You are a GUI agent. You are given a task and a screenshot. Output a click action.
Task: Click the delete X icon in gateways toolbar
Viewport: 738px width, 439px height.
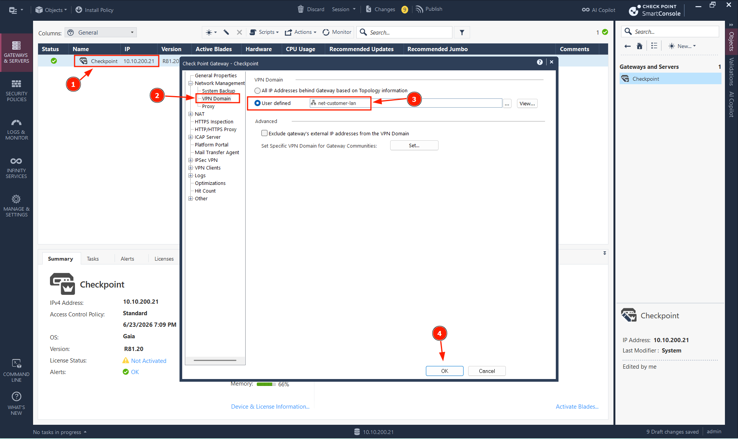point(239,32)
